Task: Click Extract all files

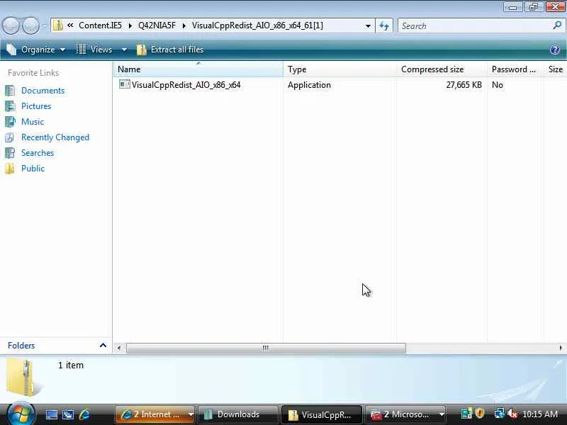Action: 170,50
